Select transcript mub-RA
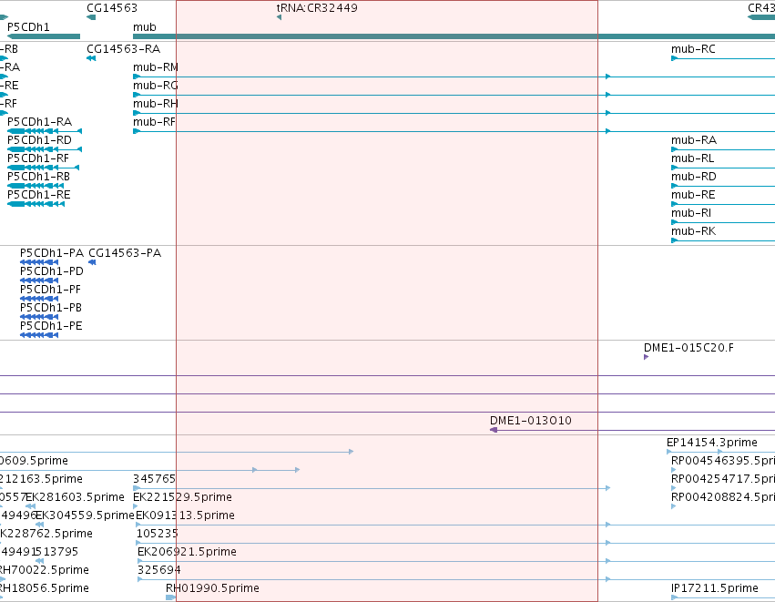Image resolution: width=775 pixels, height=602 pixels. pyautogui.click(x=693, y=140)
